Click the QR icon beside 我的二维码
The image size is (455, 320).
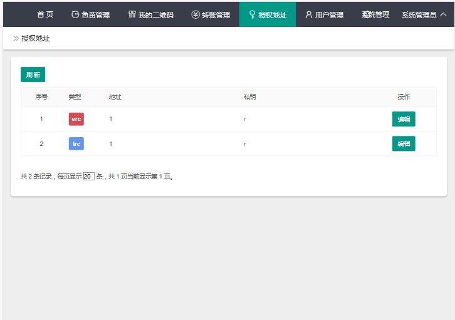[x=132, y=14]
